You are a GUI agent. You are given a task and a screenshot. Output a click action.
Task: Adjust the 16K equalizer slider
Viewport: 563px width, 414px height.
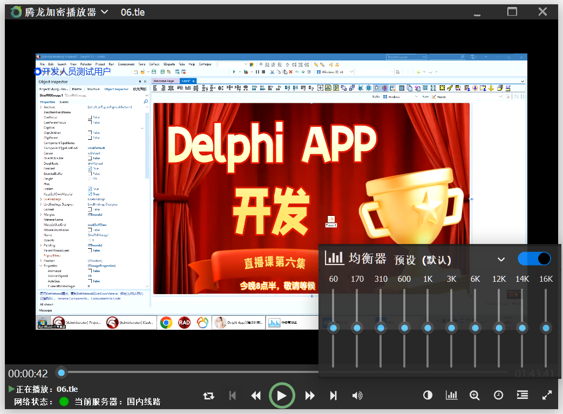tap(546, 328)
